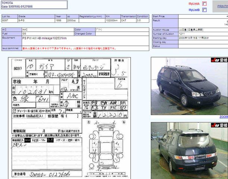Check the MyListA checkbox
This screenshot has width=228, height=179.
tap(205, 4)
